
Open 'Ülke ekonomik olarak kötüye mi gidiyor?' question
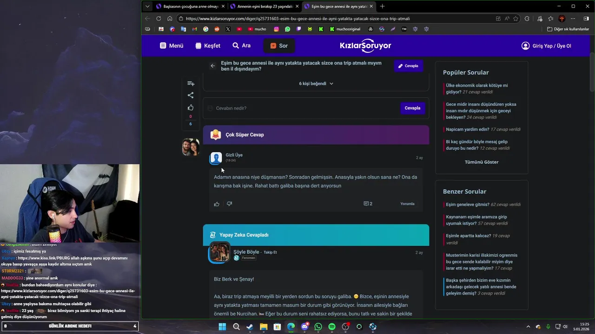(x=477, y=89)
